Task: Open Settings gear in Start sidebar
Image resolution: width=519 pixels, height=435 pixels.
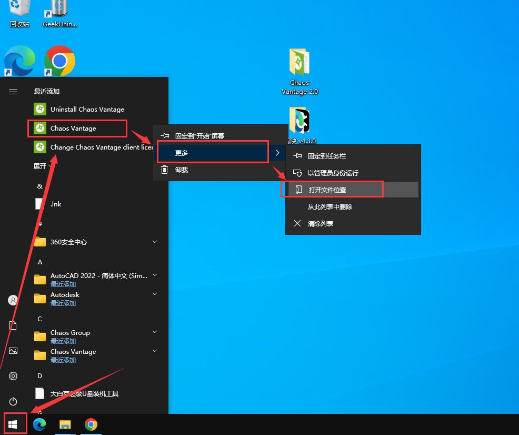Action: pos(13,376)
